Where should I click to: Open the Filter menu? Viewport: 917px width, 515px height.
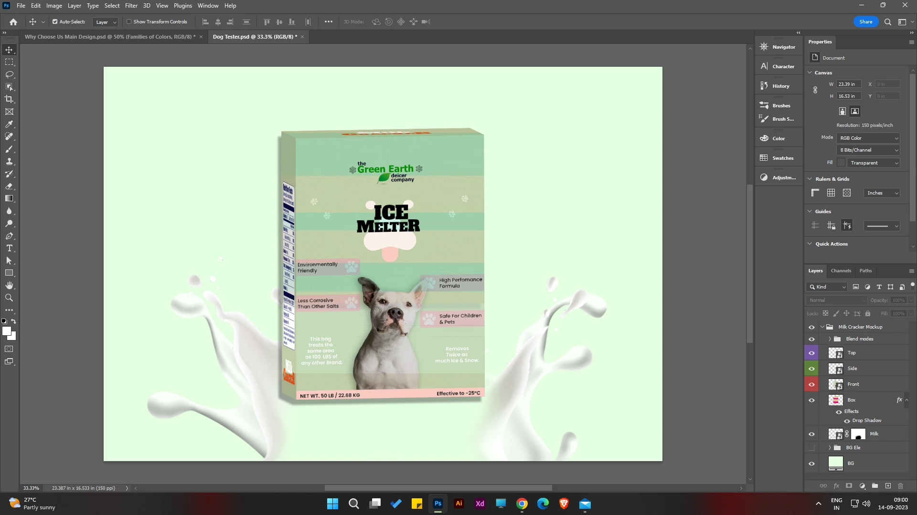click(x=131, y=6)
